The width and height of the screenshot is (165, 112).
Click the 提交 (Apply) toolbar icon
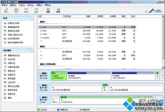point(6,10)
